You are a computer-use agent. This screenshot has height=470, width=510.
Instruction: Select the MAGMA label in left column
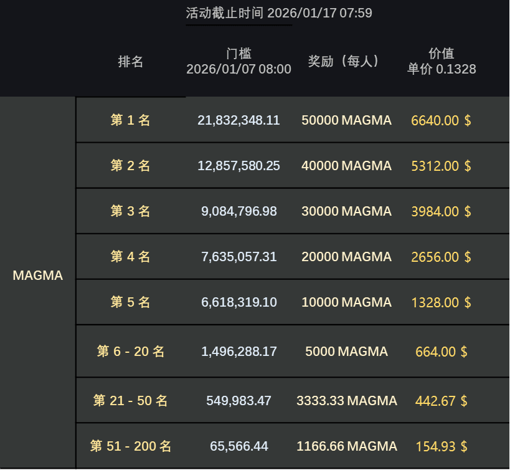pos(38,276)
